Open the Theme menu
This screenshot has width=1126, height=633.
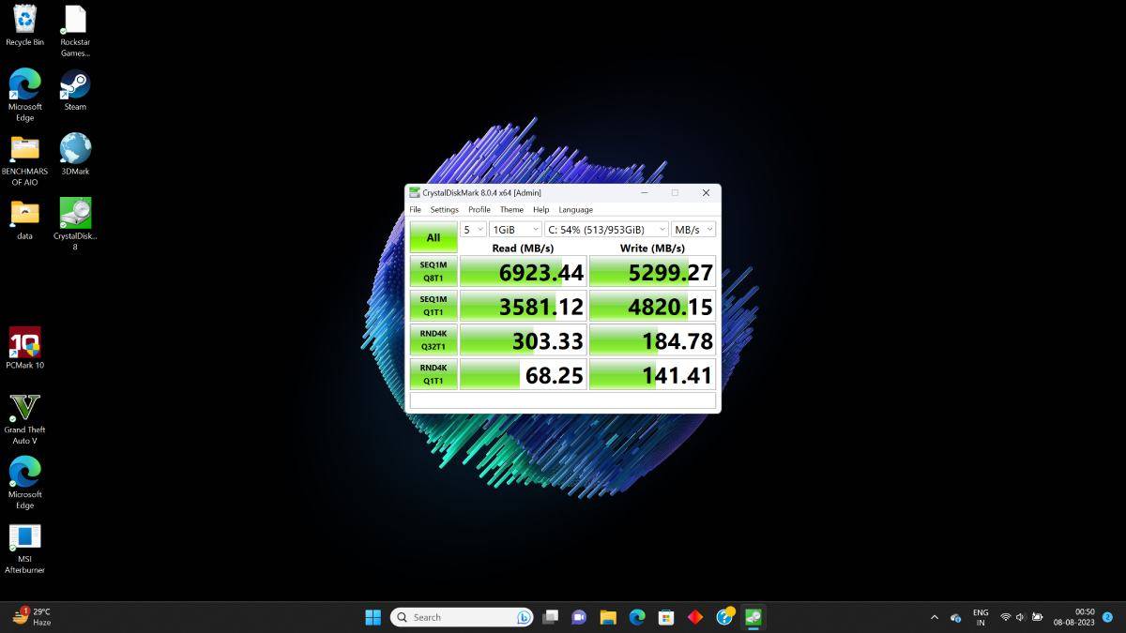tap(511, 210)
